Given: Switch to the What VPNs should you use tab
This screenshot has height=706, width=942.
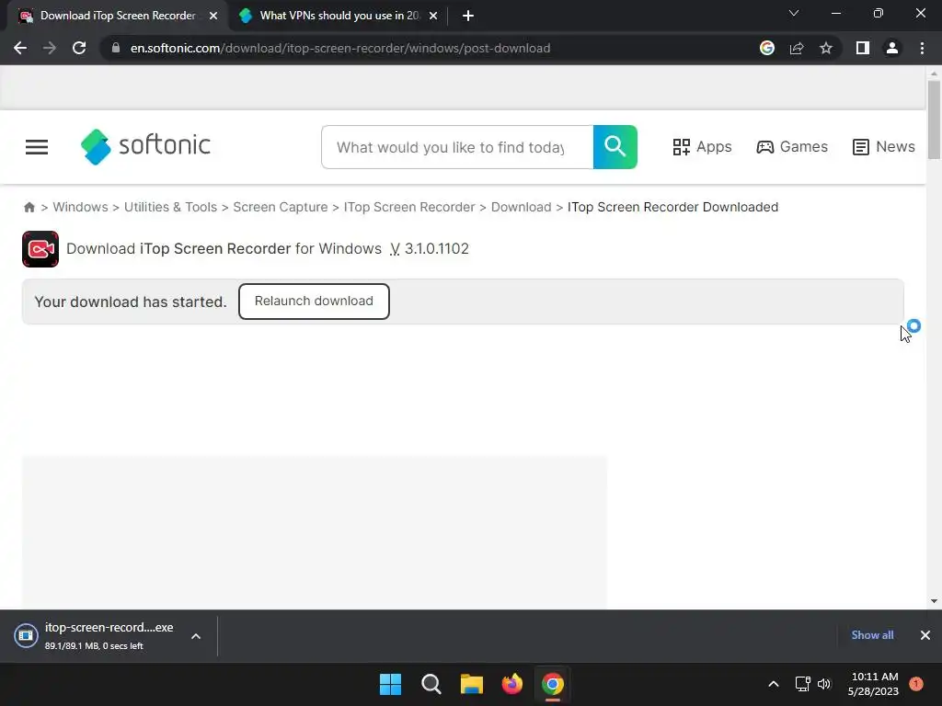Looking at the screenshot, I should (x=339, y=16).
